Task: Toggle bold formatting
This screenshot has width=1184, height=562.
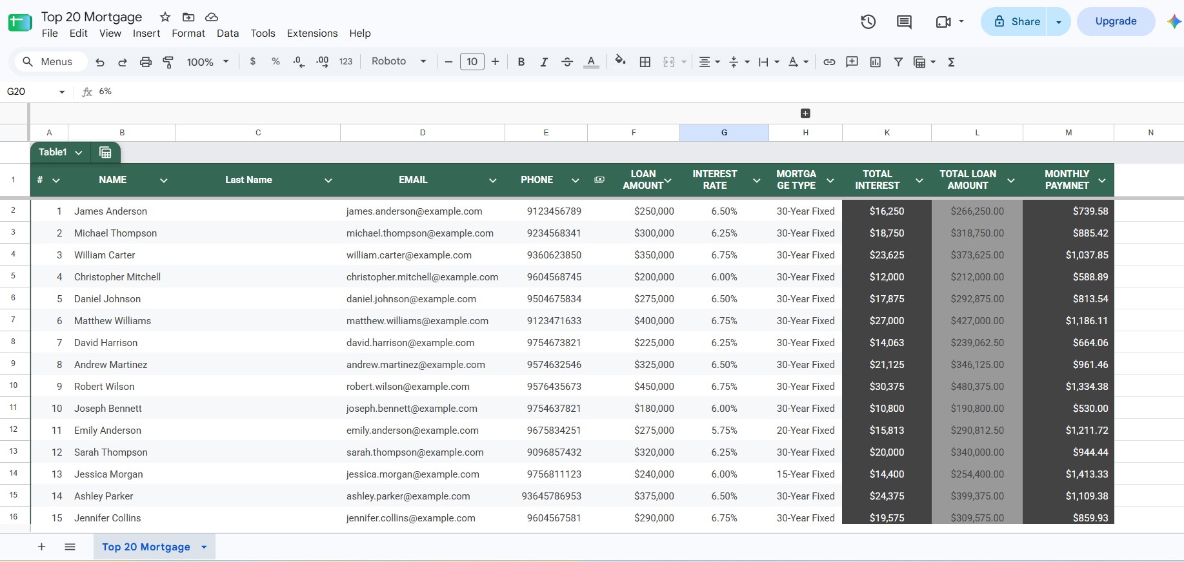Action: 521,62
